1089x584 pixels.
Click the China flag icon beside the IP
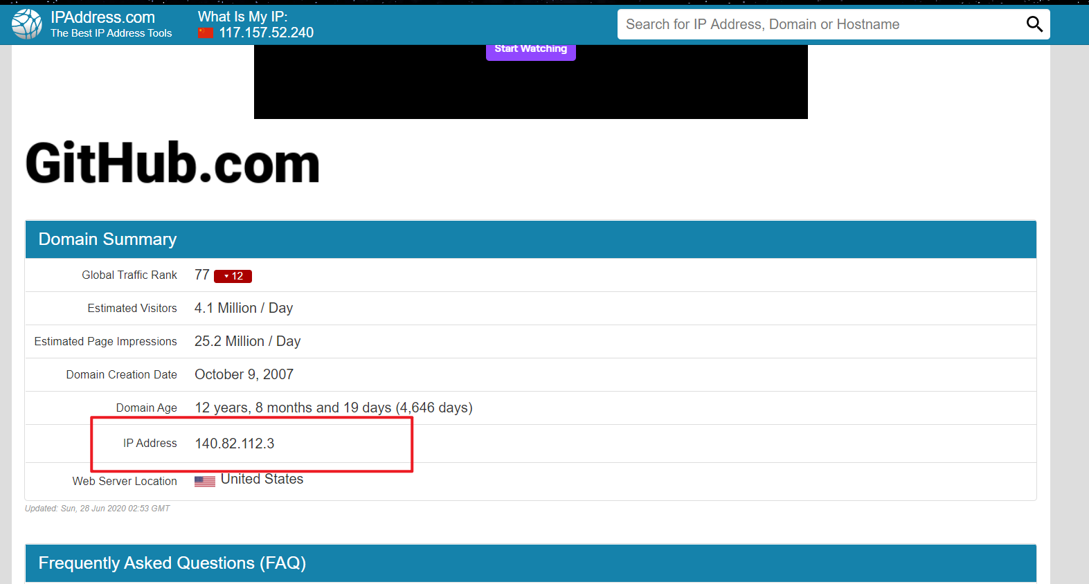click(x=206, y=33)
